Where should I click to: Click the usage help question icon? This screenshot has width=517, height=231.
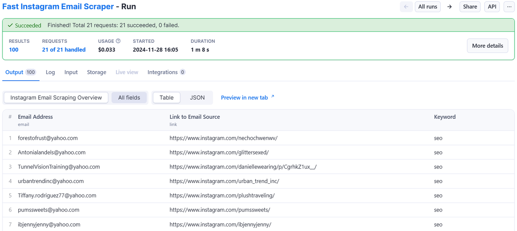tap(118, 41)
